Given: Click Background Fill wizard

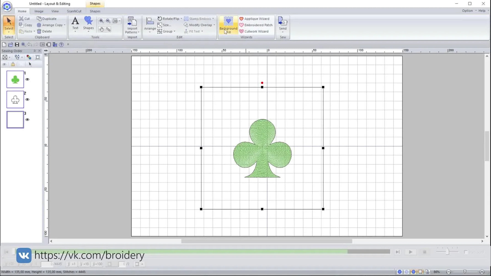Looking at the screenshot, I should coord(228,25).
